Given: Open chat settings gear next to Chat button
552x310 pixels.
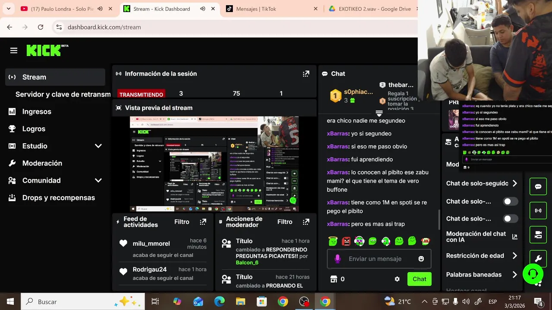Looking at the screenshot, I should click(x=397, y=279).
